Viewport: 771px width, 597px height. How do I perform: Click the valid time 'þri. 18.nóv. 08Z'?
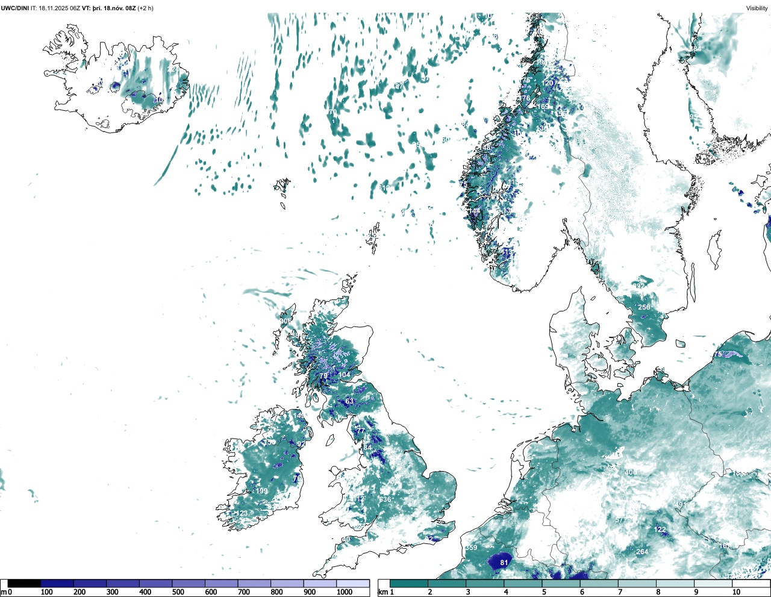114,8
